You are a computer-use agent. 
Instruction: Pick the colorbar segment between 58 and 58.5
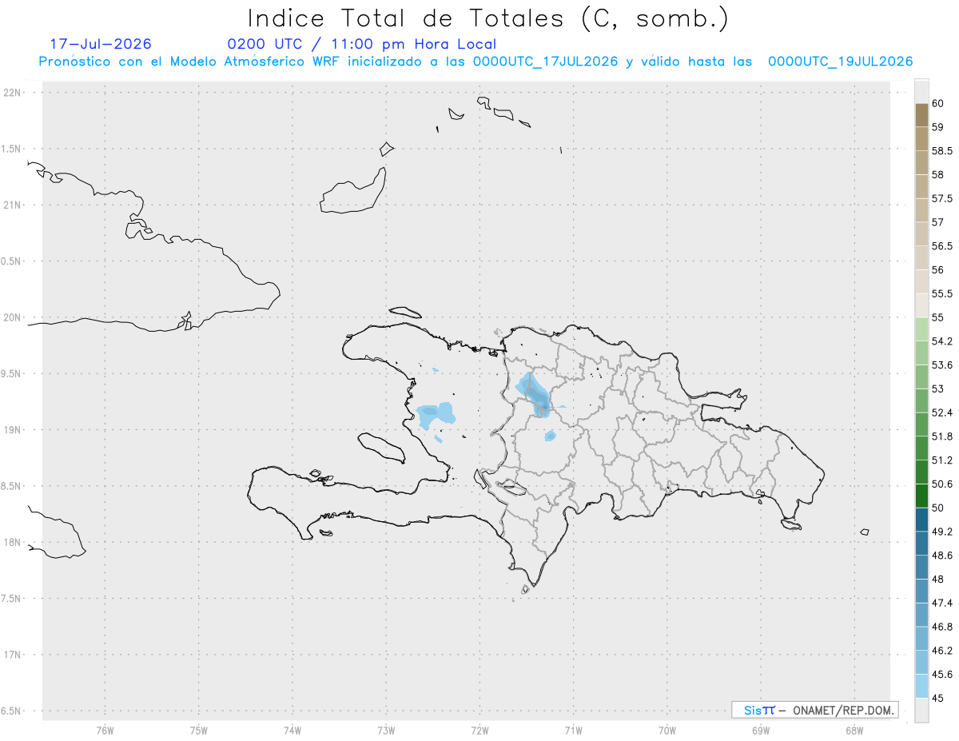click(921, 162)
